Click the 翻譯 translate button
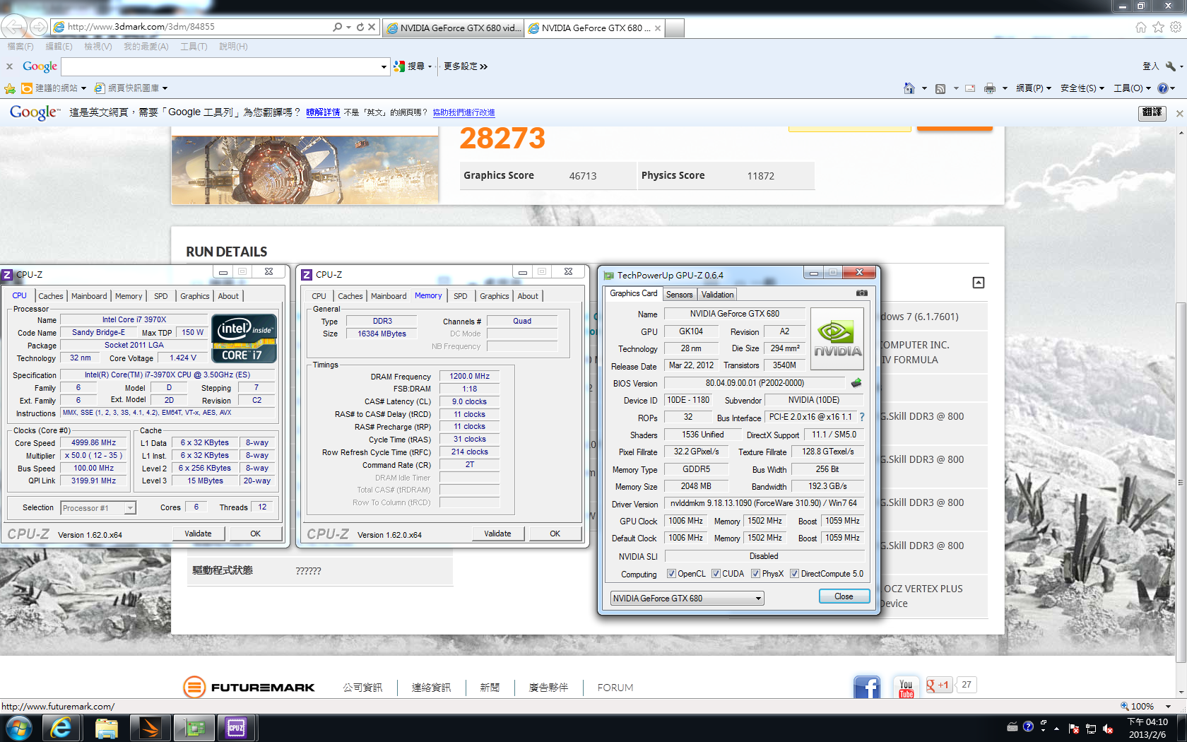Image resolution: width=1187 pixels, height=742 pixels. click(1152, 112)
